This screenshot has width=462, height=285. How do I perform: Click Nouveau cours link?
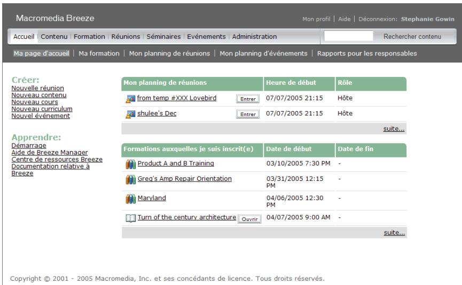pos(35,102)
